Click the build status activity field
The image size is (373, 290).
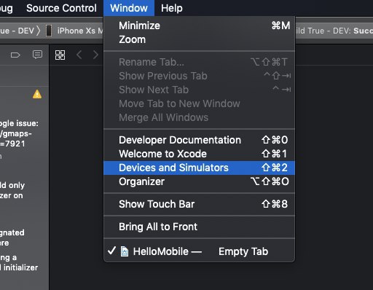pyautogui.click(x=334, y=31)
